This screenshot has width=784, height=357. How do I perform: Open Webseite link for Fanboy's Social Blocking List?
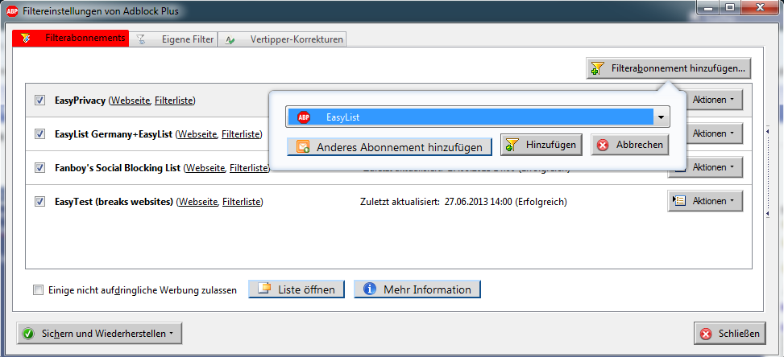[205, 168]
